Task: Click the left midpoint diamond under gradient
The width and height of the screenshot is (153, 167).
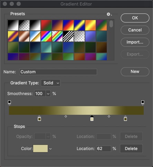Action: 66,117
